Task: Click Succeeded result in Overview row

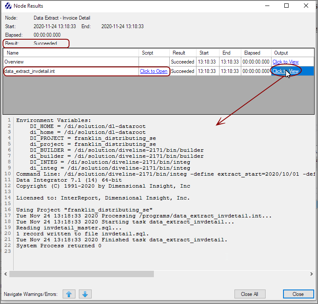Action: click(182, 62)
